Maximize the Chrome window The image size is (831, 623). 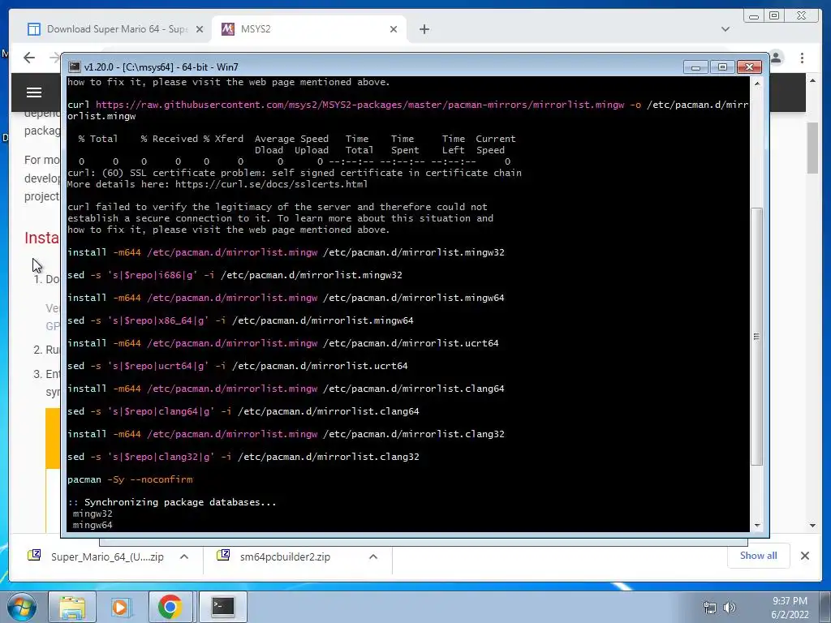[x=773, y=16]
